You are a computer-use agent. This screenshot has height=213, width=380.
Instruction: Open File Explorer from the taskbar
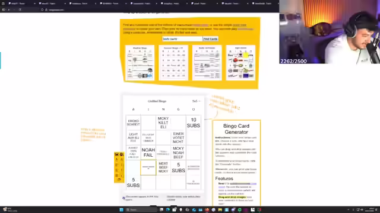click(220, 209)
